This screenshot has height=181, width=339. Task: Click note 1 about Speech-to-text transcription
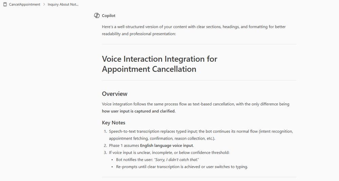click(201, 135)
